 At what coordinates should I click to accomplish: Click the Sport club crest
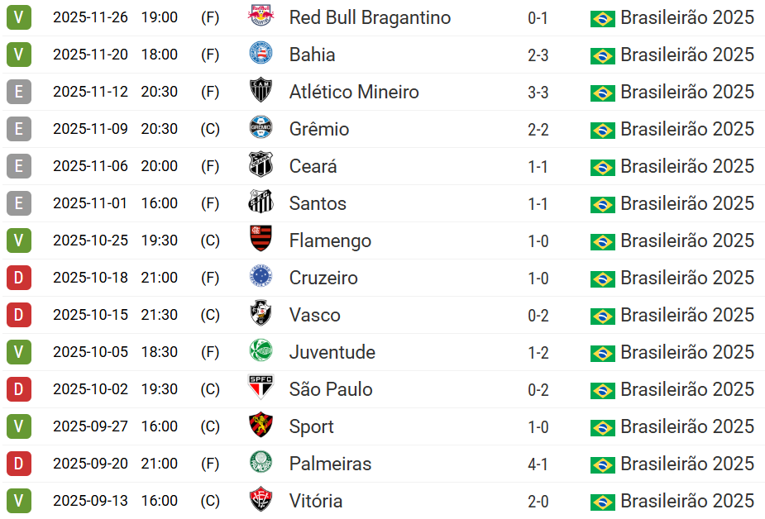[x=261, y=426]
